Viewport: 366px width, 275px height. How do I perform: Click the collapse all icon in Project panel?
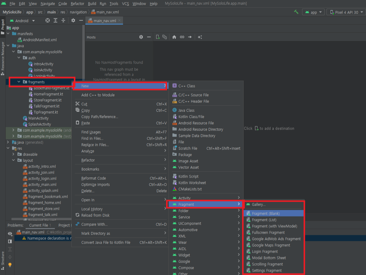click(63, 21)
